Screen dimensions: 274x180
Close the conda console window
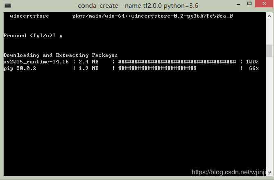(x=264, y=4)
